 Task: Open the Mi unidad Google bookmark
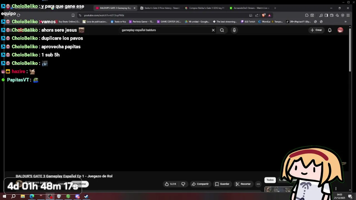(x=197, y=21)
